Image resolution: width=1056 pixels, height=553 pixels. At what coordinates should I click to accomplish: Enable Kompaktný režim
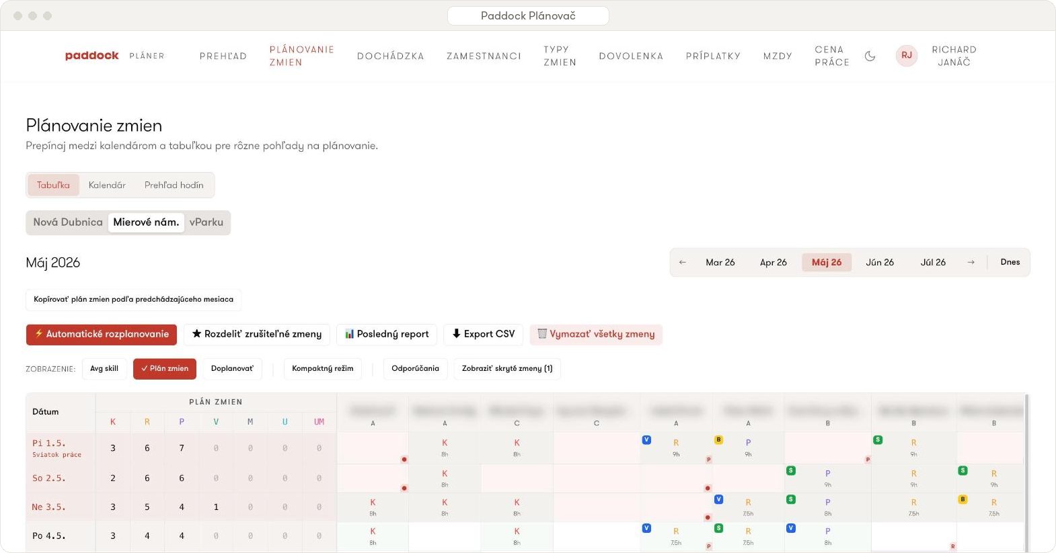click(323, 369)
